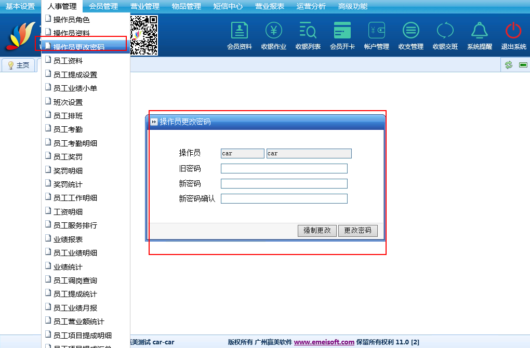Switch to the 主页 tab
Screen dimensions: 530x348
[19, 65]
